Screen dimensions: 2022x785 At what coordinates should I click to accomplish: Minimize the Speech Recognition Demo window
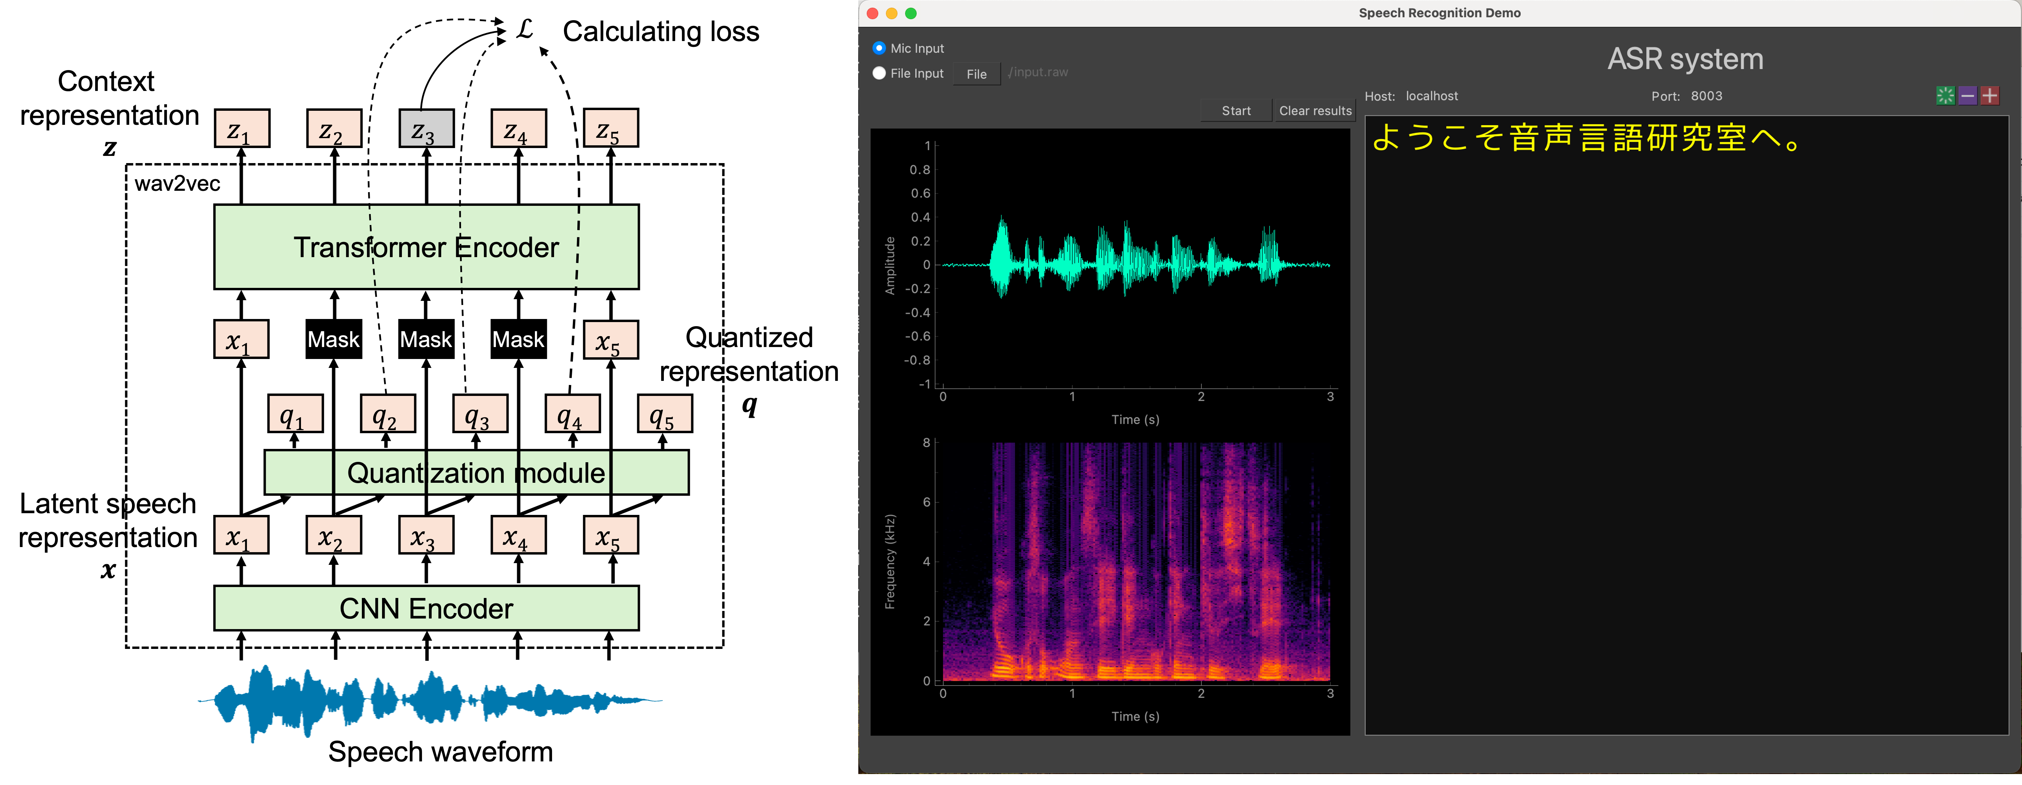(x=891, y=13)
